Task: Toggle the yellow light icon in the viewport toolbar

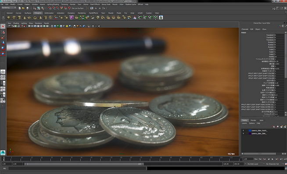Action: [x=67, y=26]
